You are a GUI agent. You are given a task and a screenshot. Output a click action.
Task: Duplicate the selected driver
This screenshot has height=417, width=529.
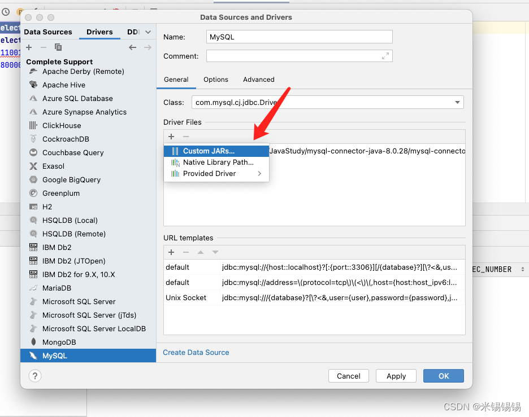(58, 47)
